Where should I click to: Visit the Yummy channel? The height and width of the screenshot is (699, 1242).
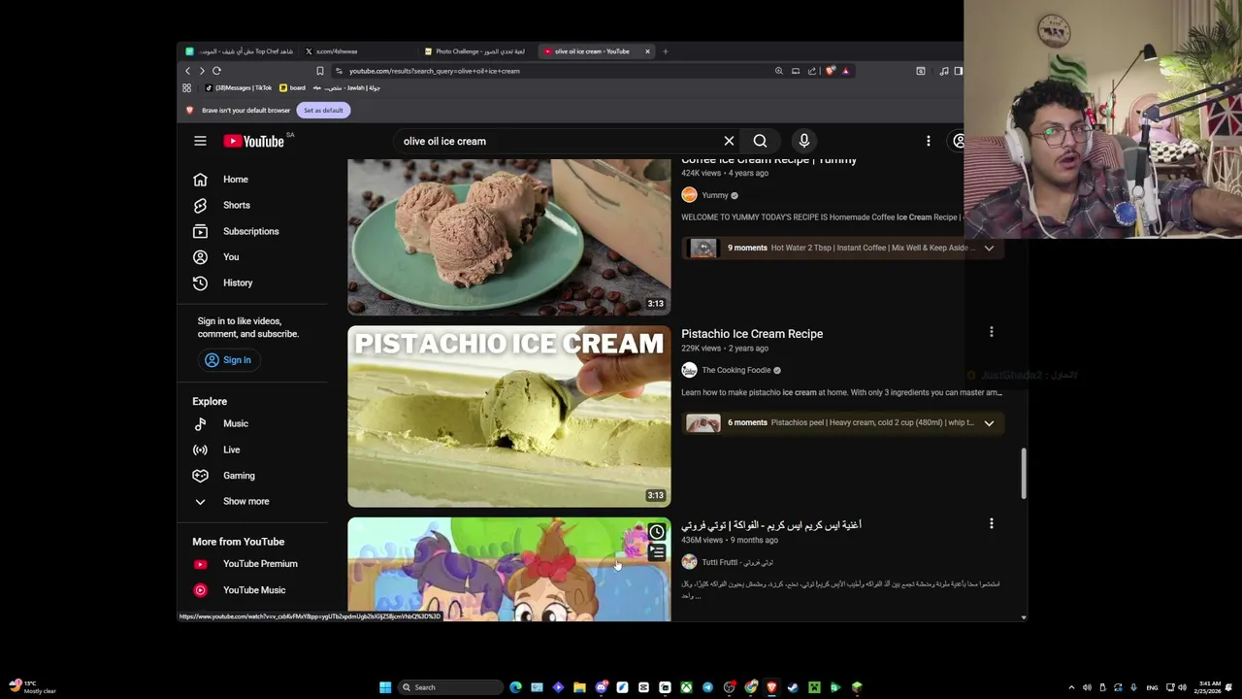tap(714, 195)
